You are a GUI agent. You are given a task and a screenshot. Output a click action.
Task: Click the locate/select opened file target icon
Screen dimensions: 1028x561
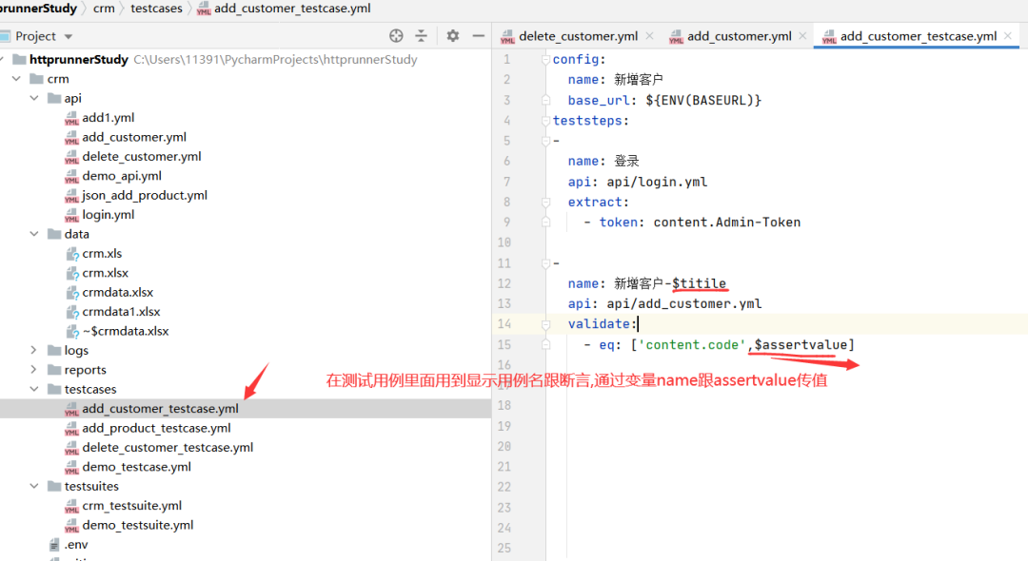click(x=396, y=36)
